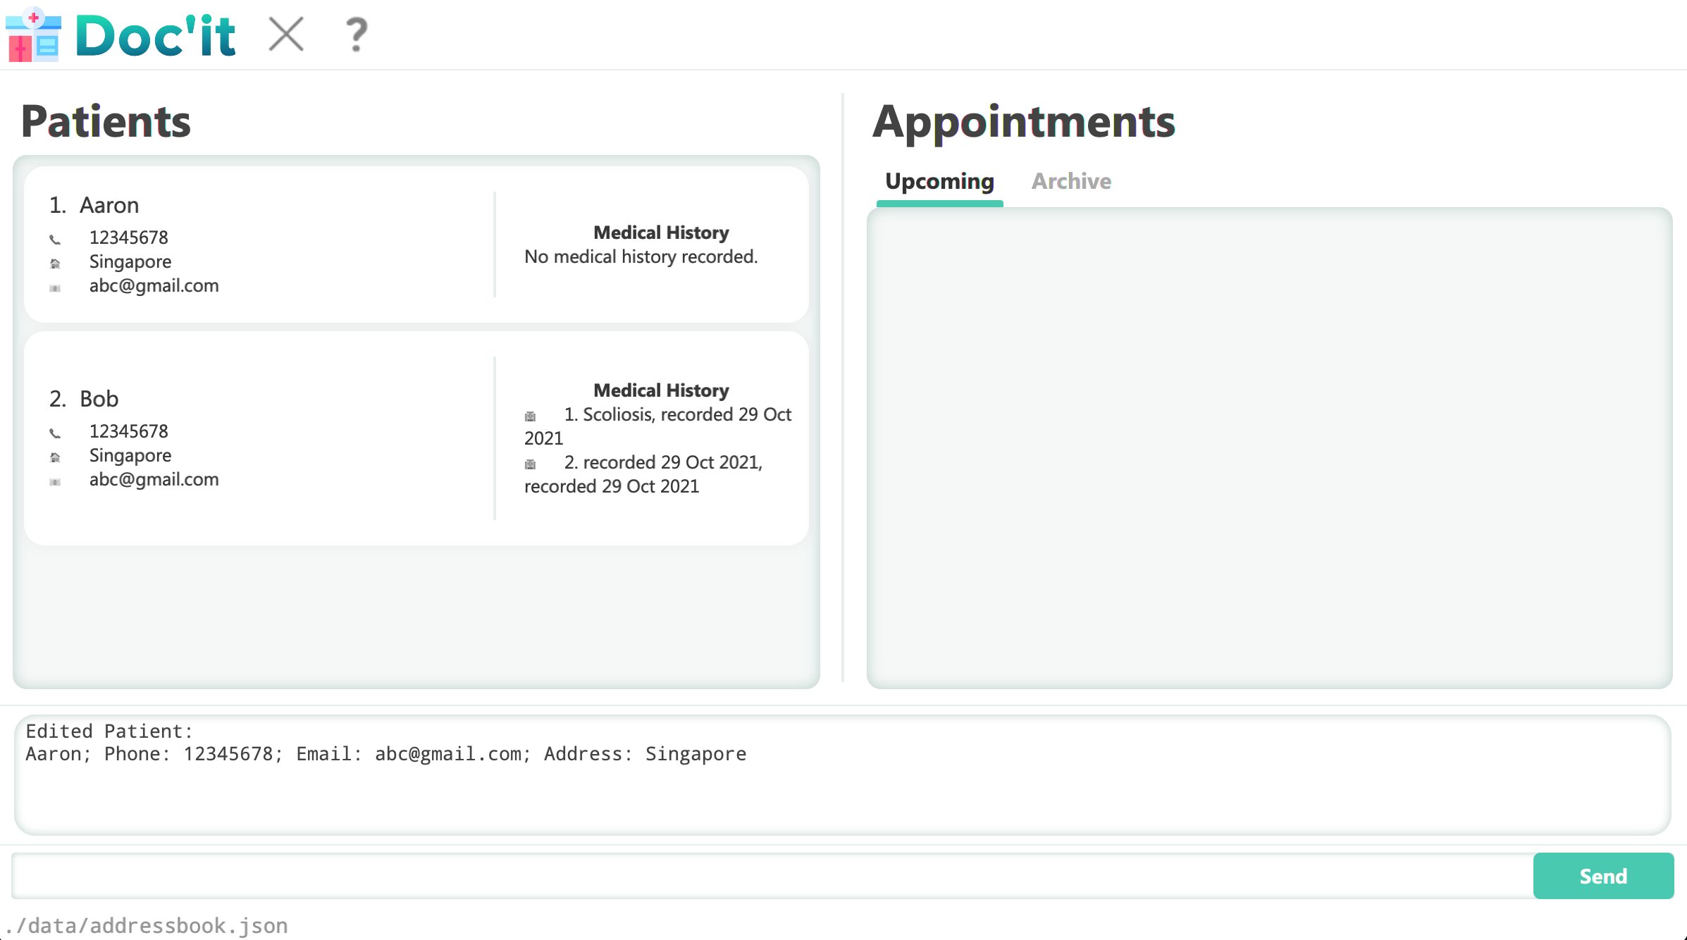Click the medical icon beside the Scoliosis entry
The width and height of the screenshot is (1687, 940).
[531, 416]
